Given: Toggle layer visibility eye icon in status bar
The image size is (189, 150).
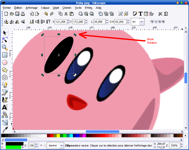Looking at the screenshot, I should coord(41,145).
